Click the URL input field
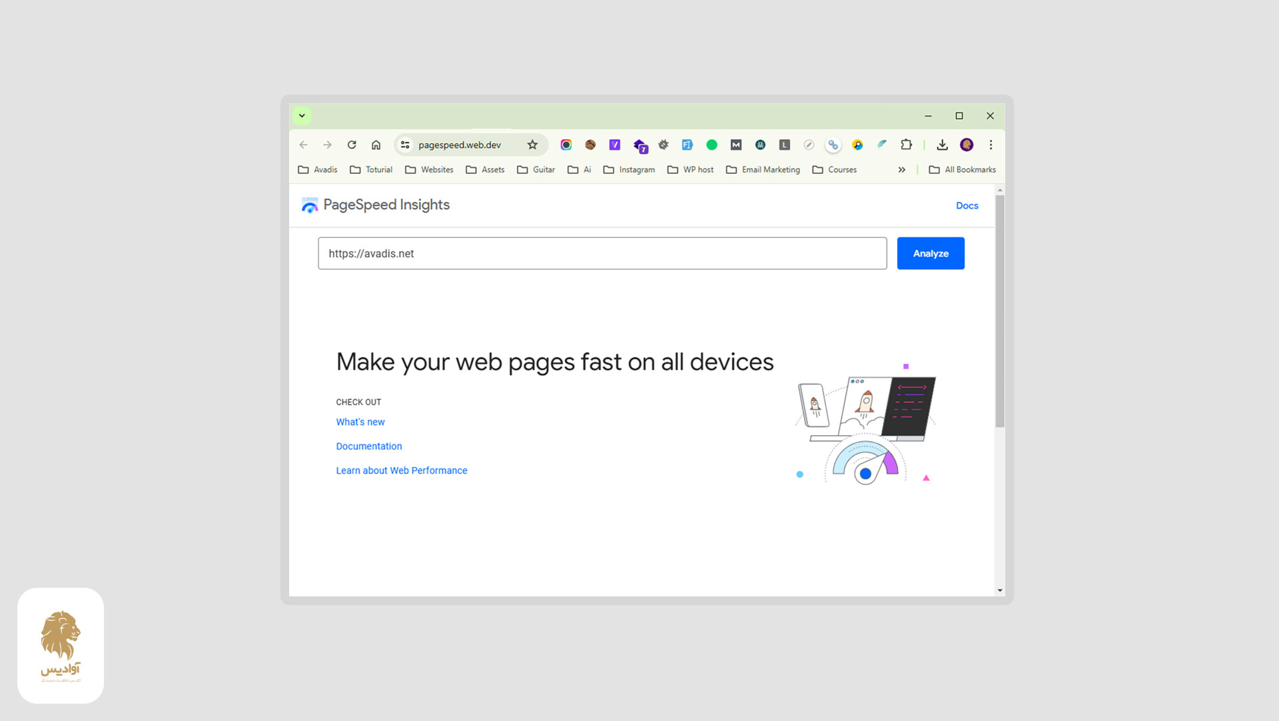The image size is (1279, 721). pos(602,253)
